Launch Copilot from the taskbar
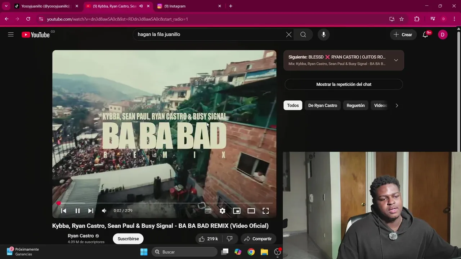Screen dimensions: 461x259 click(238, 252)
